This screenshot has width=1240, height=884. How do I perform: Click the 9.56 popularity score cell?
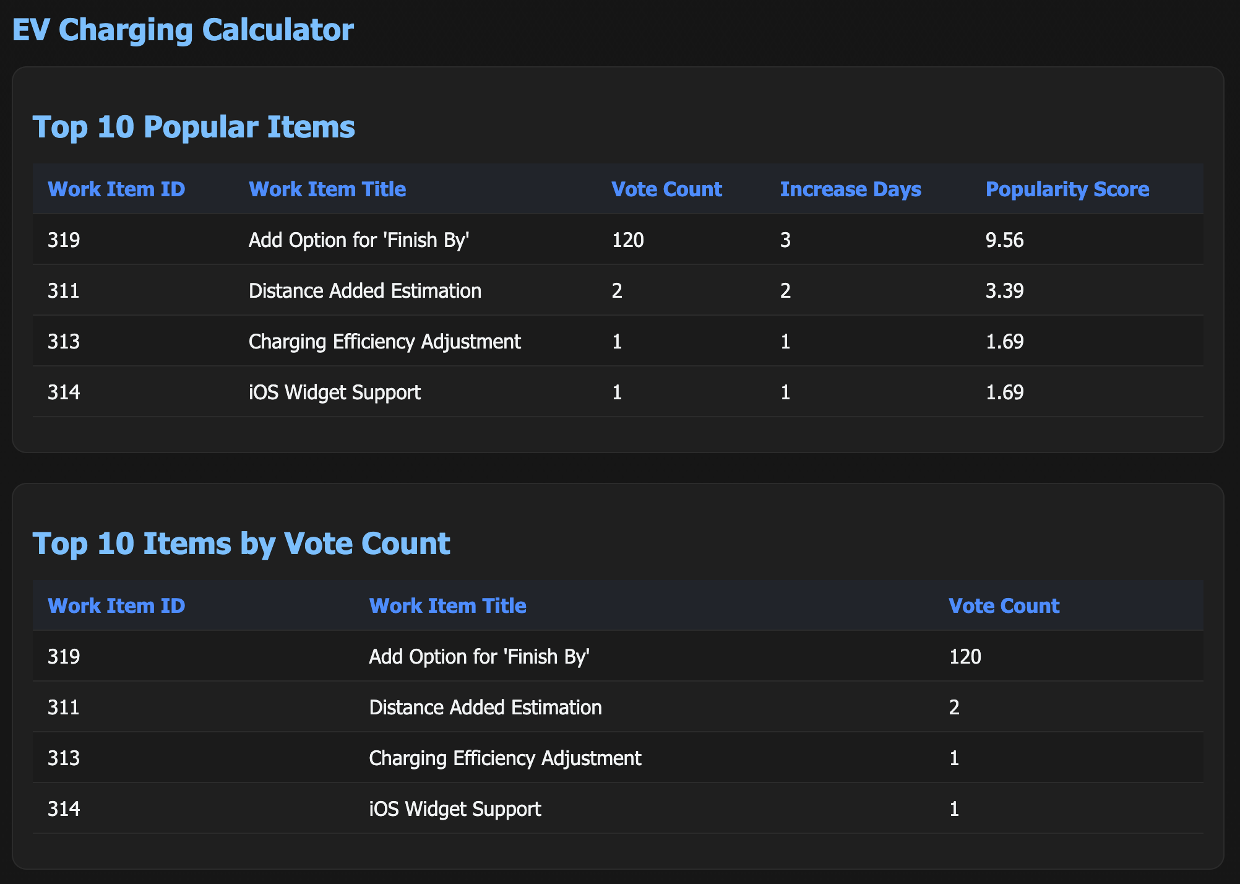click(1005, 240)
